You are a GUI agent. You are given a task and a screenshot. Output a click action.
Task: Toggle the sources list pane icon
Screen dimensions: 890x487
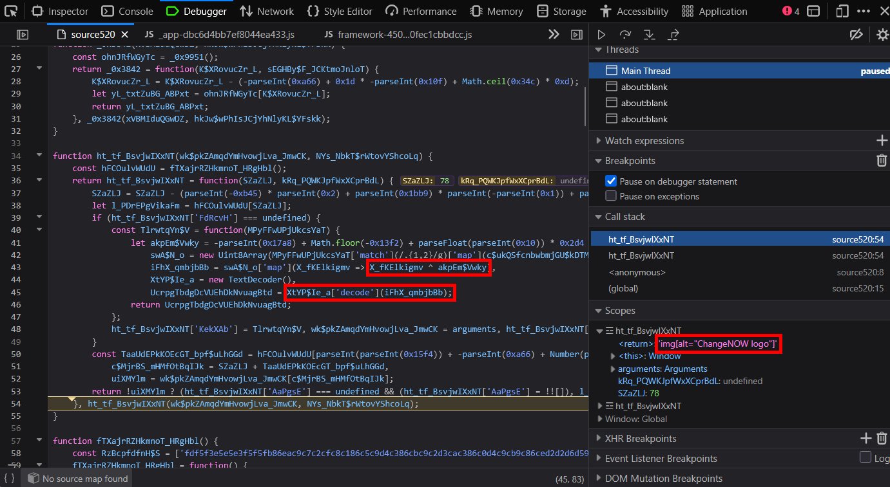click(x=23, y=35)
